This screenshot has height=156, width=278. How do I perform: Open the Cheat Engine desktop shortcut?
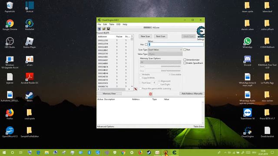coord(247,132)
